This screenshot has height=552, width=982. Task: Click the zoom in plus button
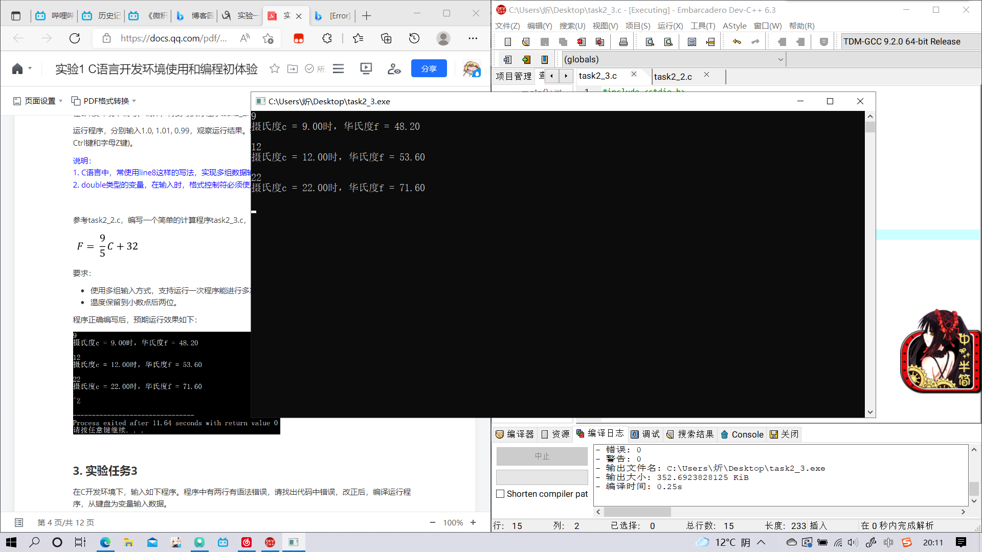pyautogui.click(x=473, y=522)
